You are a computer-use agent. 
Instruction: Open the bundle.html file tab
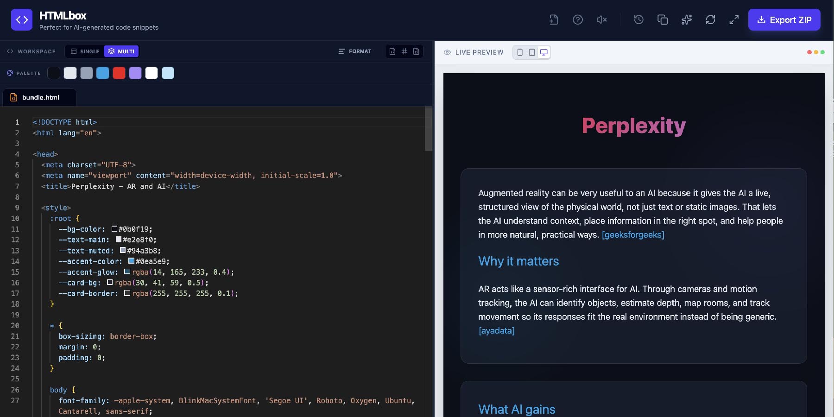click(x=40, y=97)
